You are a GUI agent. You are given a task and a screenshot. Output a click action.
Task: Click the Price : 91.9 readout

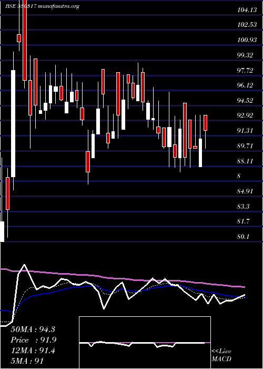tap(34, 340)
